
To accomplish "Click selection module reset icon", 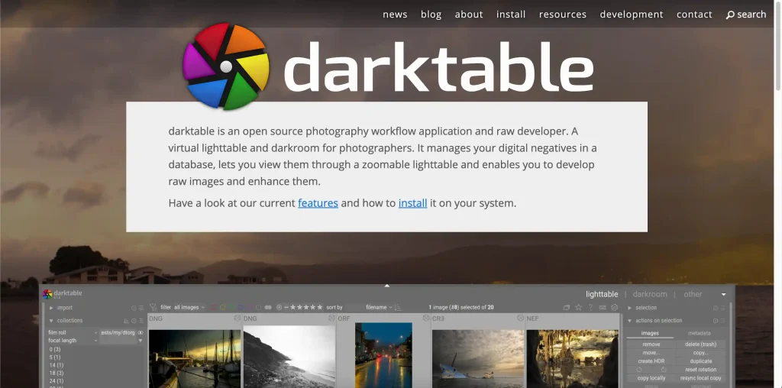I will [716, 308].
